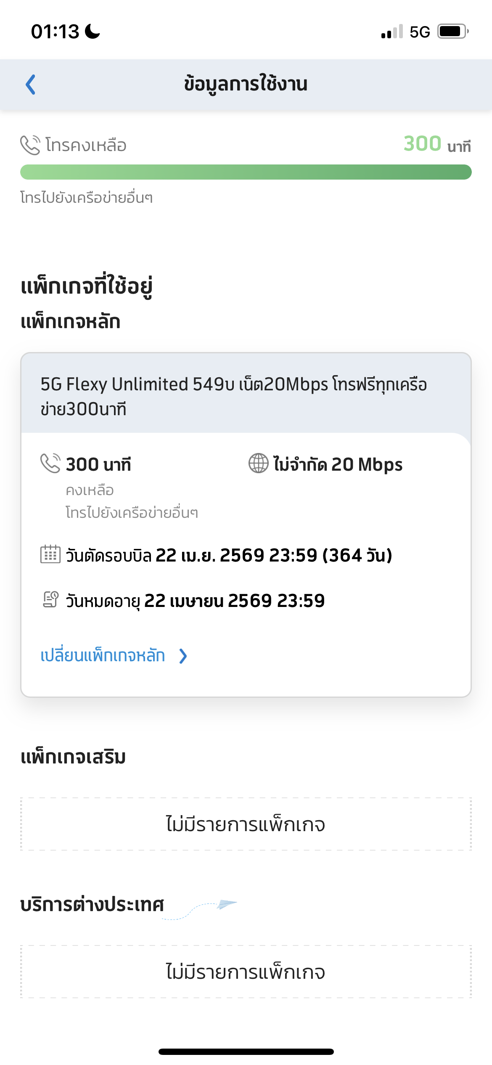Screen dimensions: 492x1065
Task: Tap green remaining call minutes progress bar
Action: coord(246,172)
